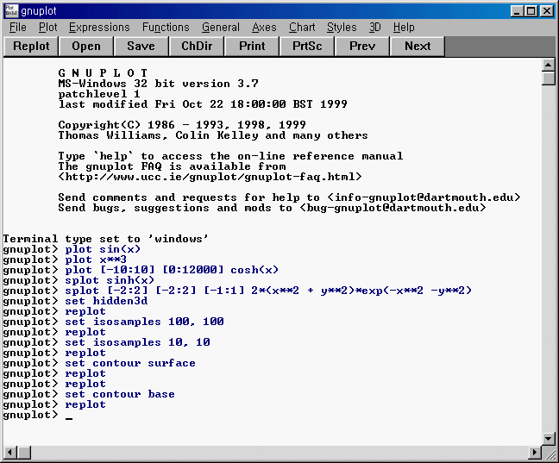Image resolution: width=559 pixels, height=463 pixels.
Task: Open the File menu
Action: click(x=17, y=28)
